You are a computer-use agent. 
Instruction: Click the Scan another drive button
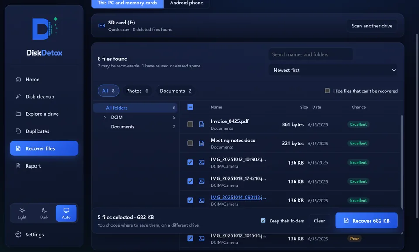pos(372,26)
